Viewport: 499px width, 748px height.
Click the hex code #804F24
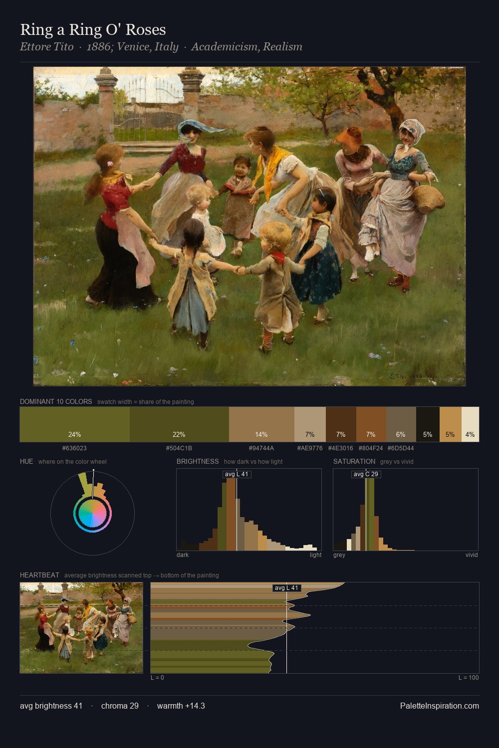point(371,448)
